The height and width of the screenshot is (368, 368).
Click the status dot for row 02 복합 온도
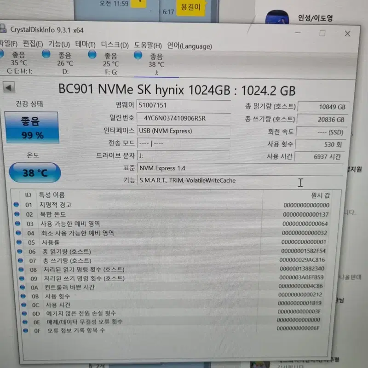pyautogui.click(x=17, y=214)
